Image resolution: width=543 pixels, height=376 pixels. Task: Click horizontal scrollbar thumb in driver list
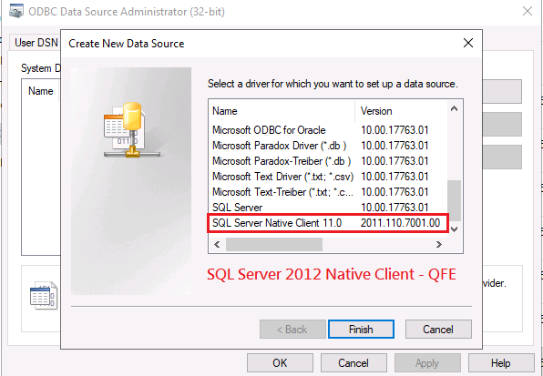pos(274,245)
